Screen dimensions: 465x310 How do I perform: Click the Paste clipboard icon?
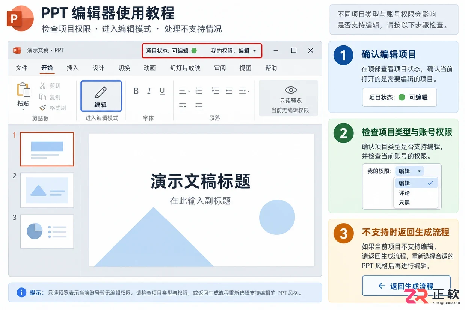click(x=23, y=90)
